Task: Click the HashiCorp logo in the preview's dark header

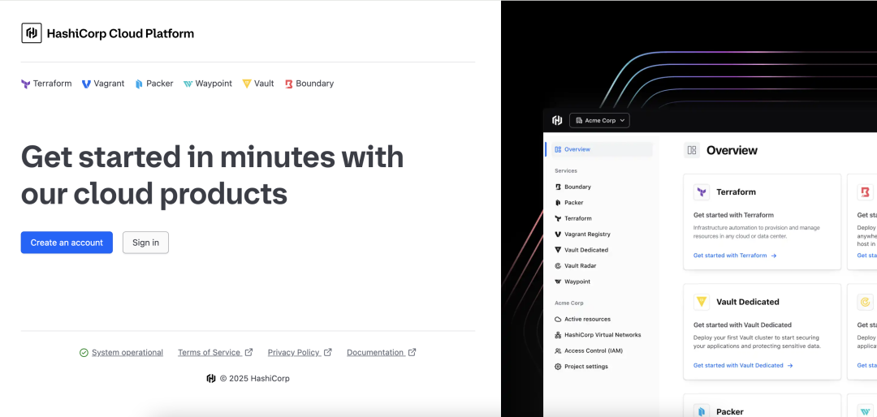Action: [x=557, y=120]
